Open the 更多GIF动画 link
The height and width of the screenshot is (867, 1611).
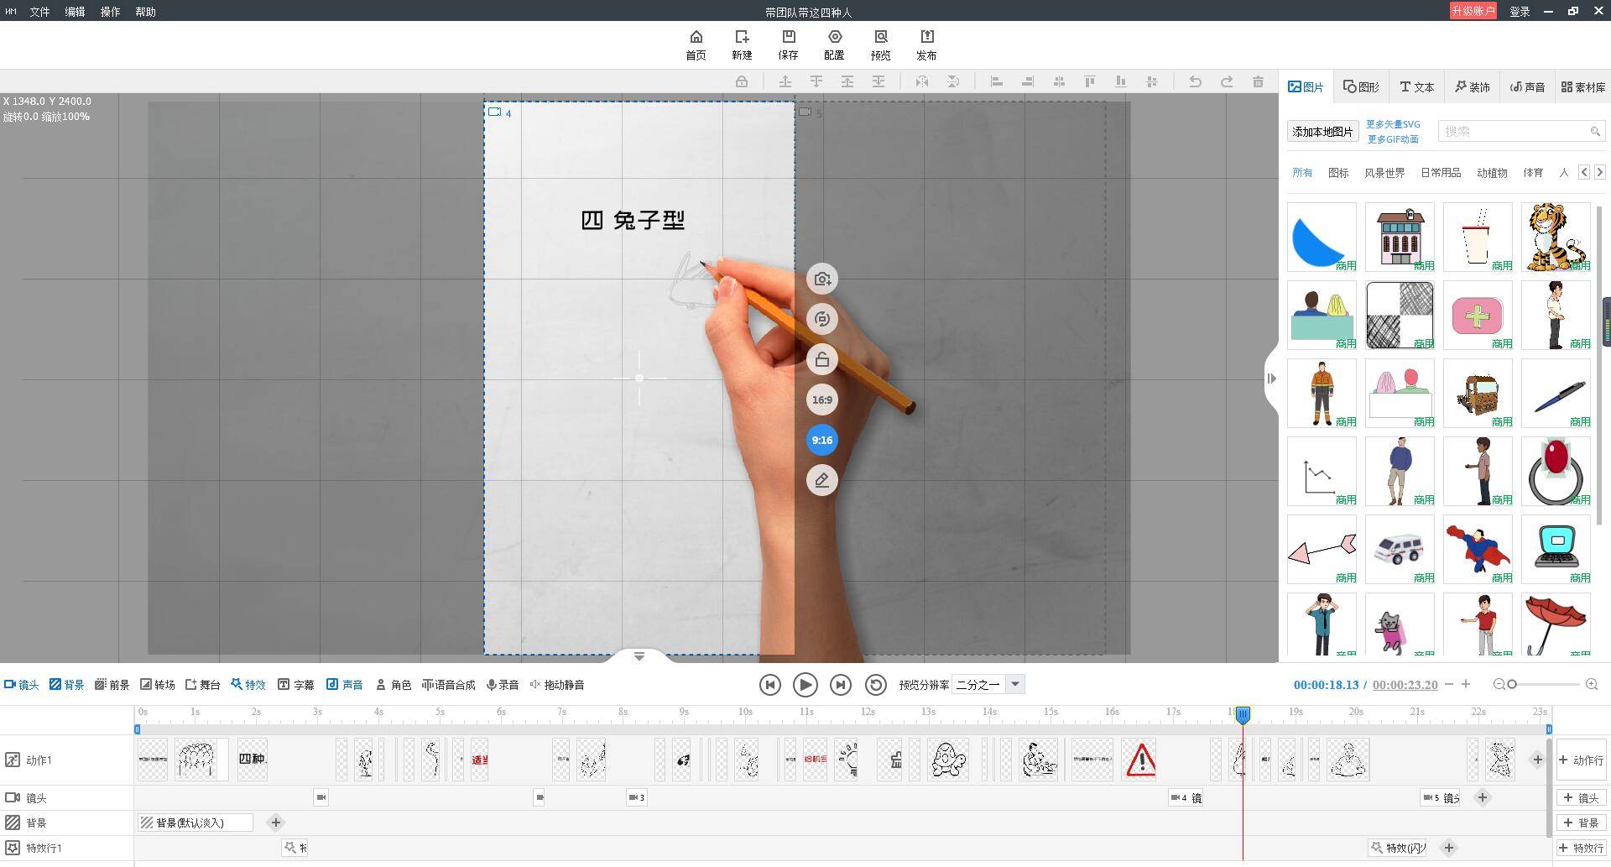tap(1394, 139)
